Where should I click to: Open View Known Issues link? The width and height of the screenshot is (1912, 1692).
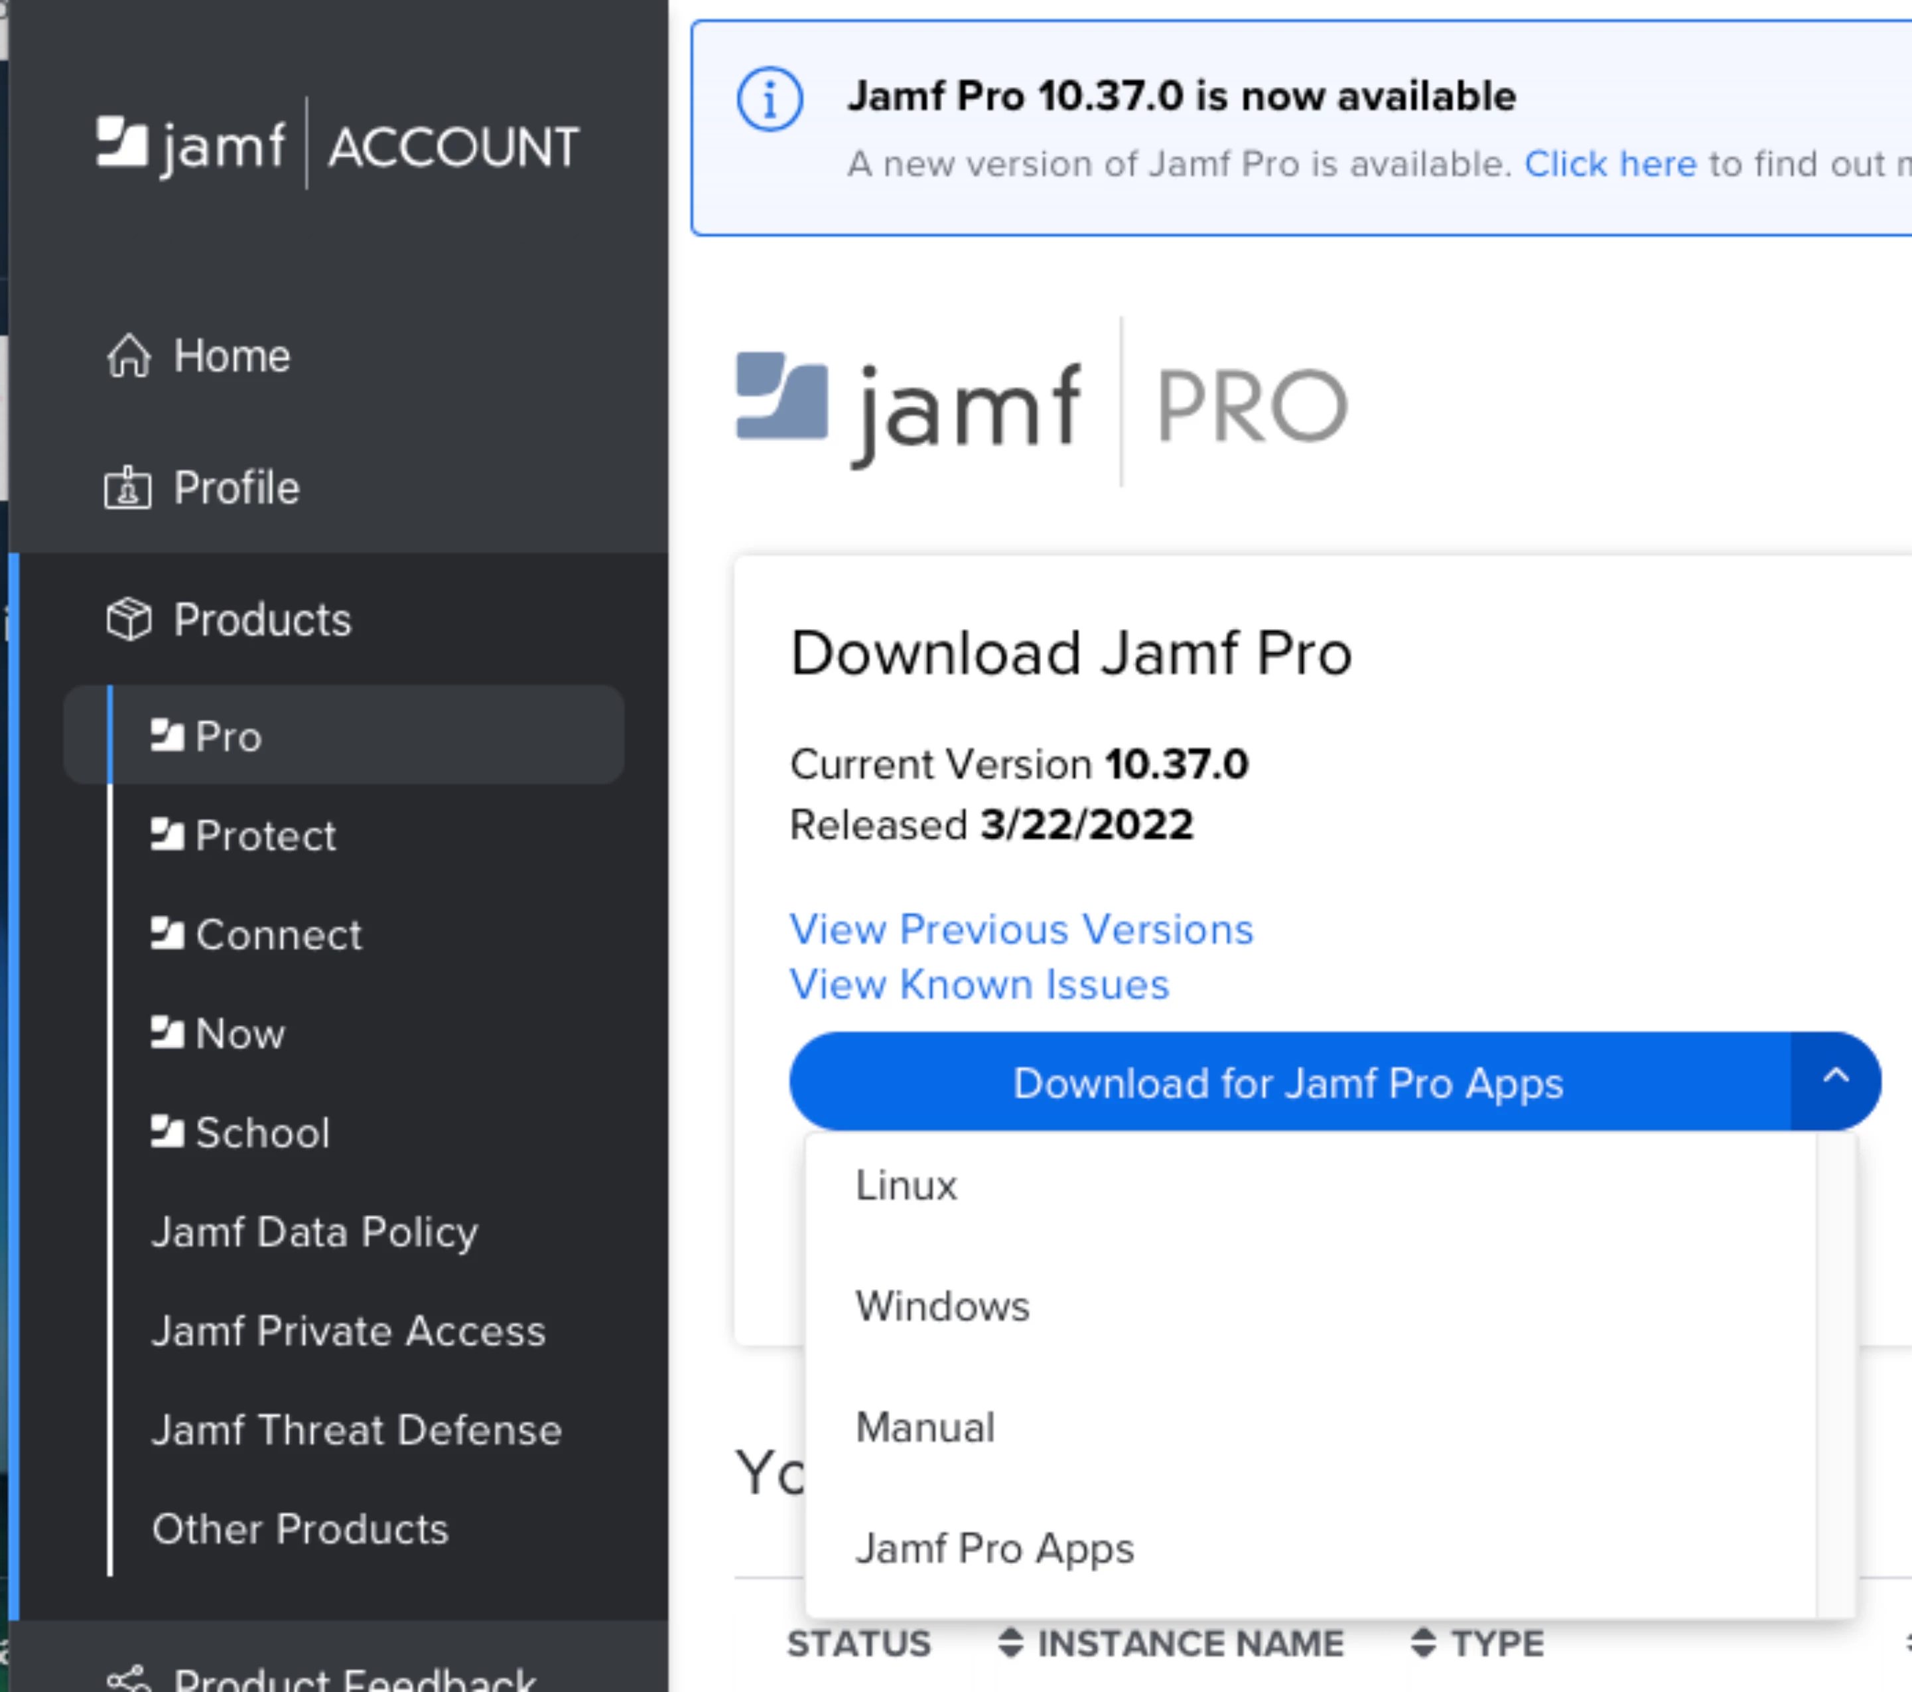(x=979, y=984)
